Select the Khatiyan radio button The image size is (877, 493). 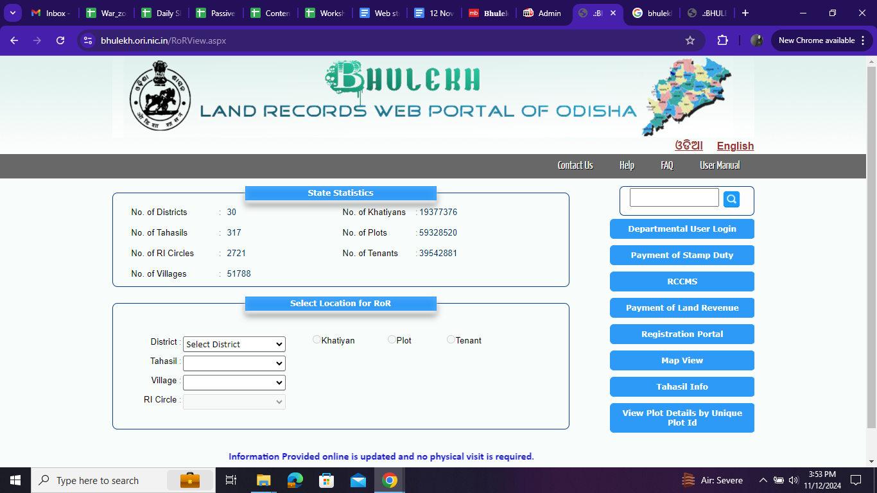(x=317, y=340)
